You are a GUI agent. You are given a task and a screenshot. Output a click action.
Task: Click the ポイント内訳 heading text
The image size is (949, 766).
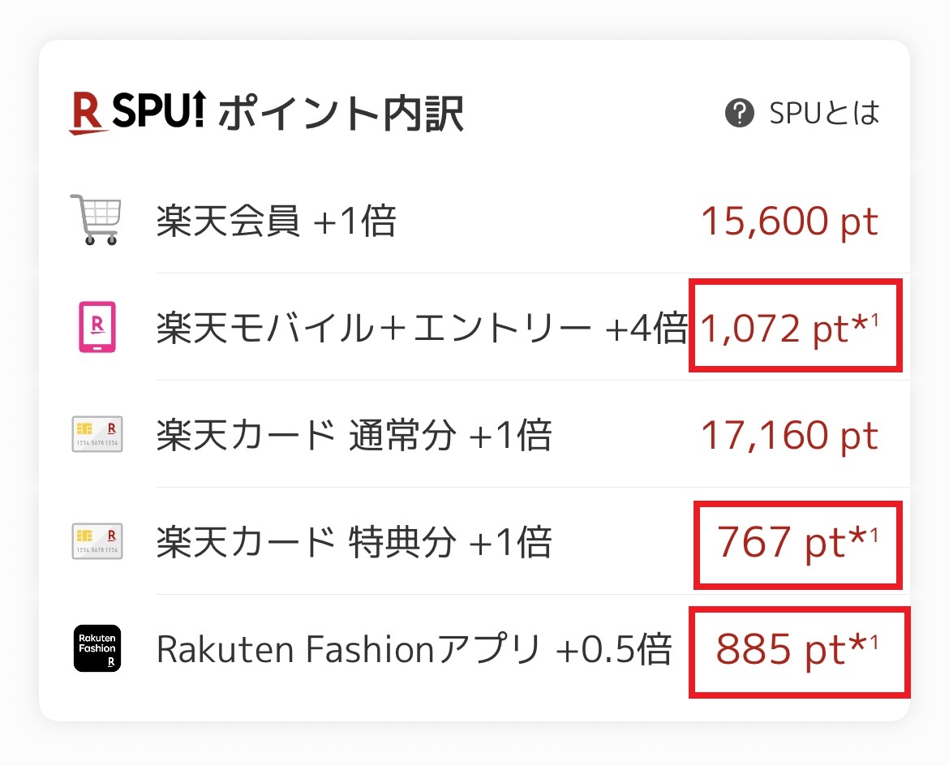pos(341,114)
